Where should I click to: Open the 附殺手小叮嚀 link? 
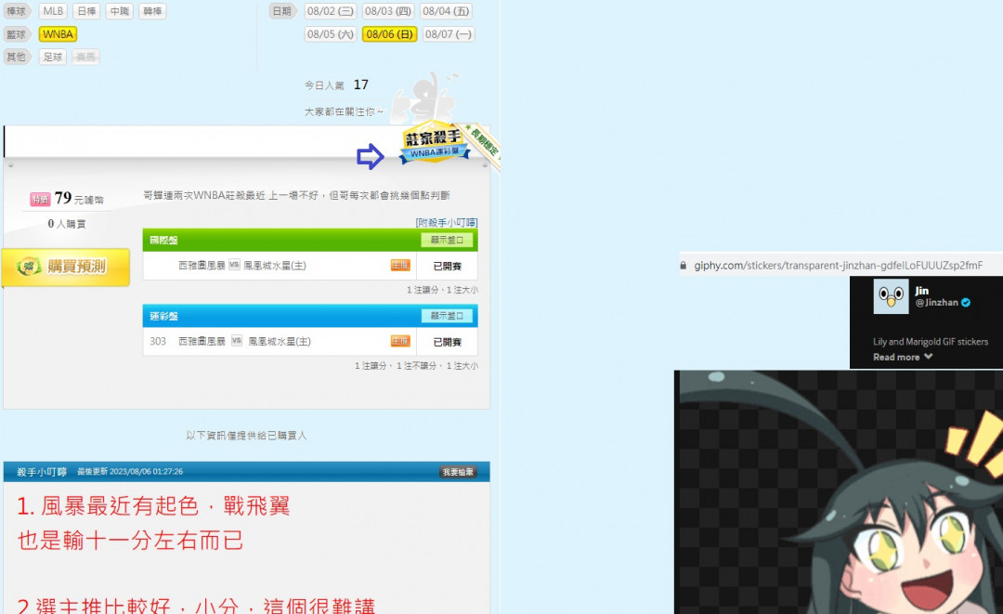click(x=447, y=223)
